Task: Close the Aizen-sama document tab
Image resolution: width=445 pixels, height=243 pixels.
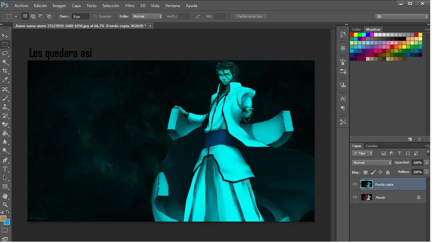Action: tap(150, 26)
